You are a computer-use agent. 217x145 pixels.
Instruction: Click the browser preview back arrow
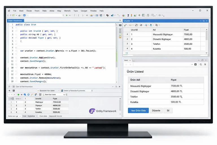click(126, 65)
